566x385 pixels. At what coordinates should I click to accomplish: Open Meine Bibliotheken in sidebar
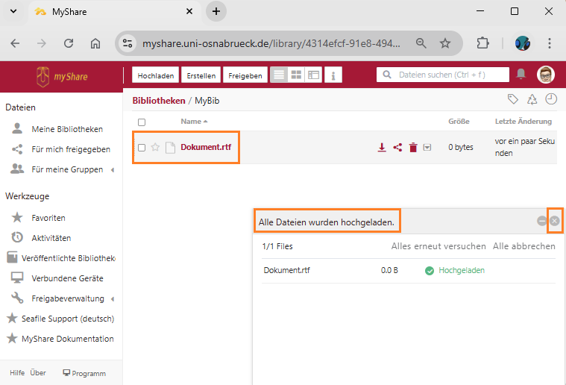[x=66, y=129]
